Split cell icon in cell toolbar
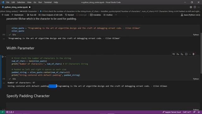Screen dimensions: 202x114 coord(186,54)
